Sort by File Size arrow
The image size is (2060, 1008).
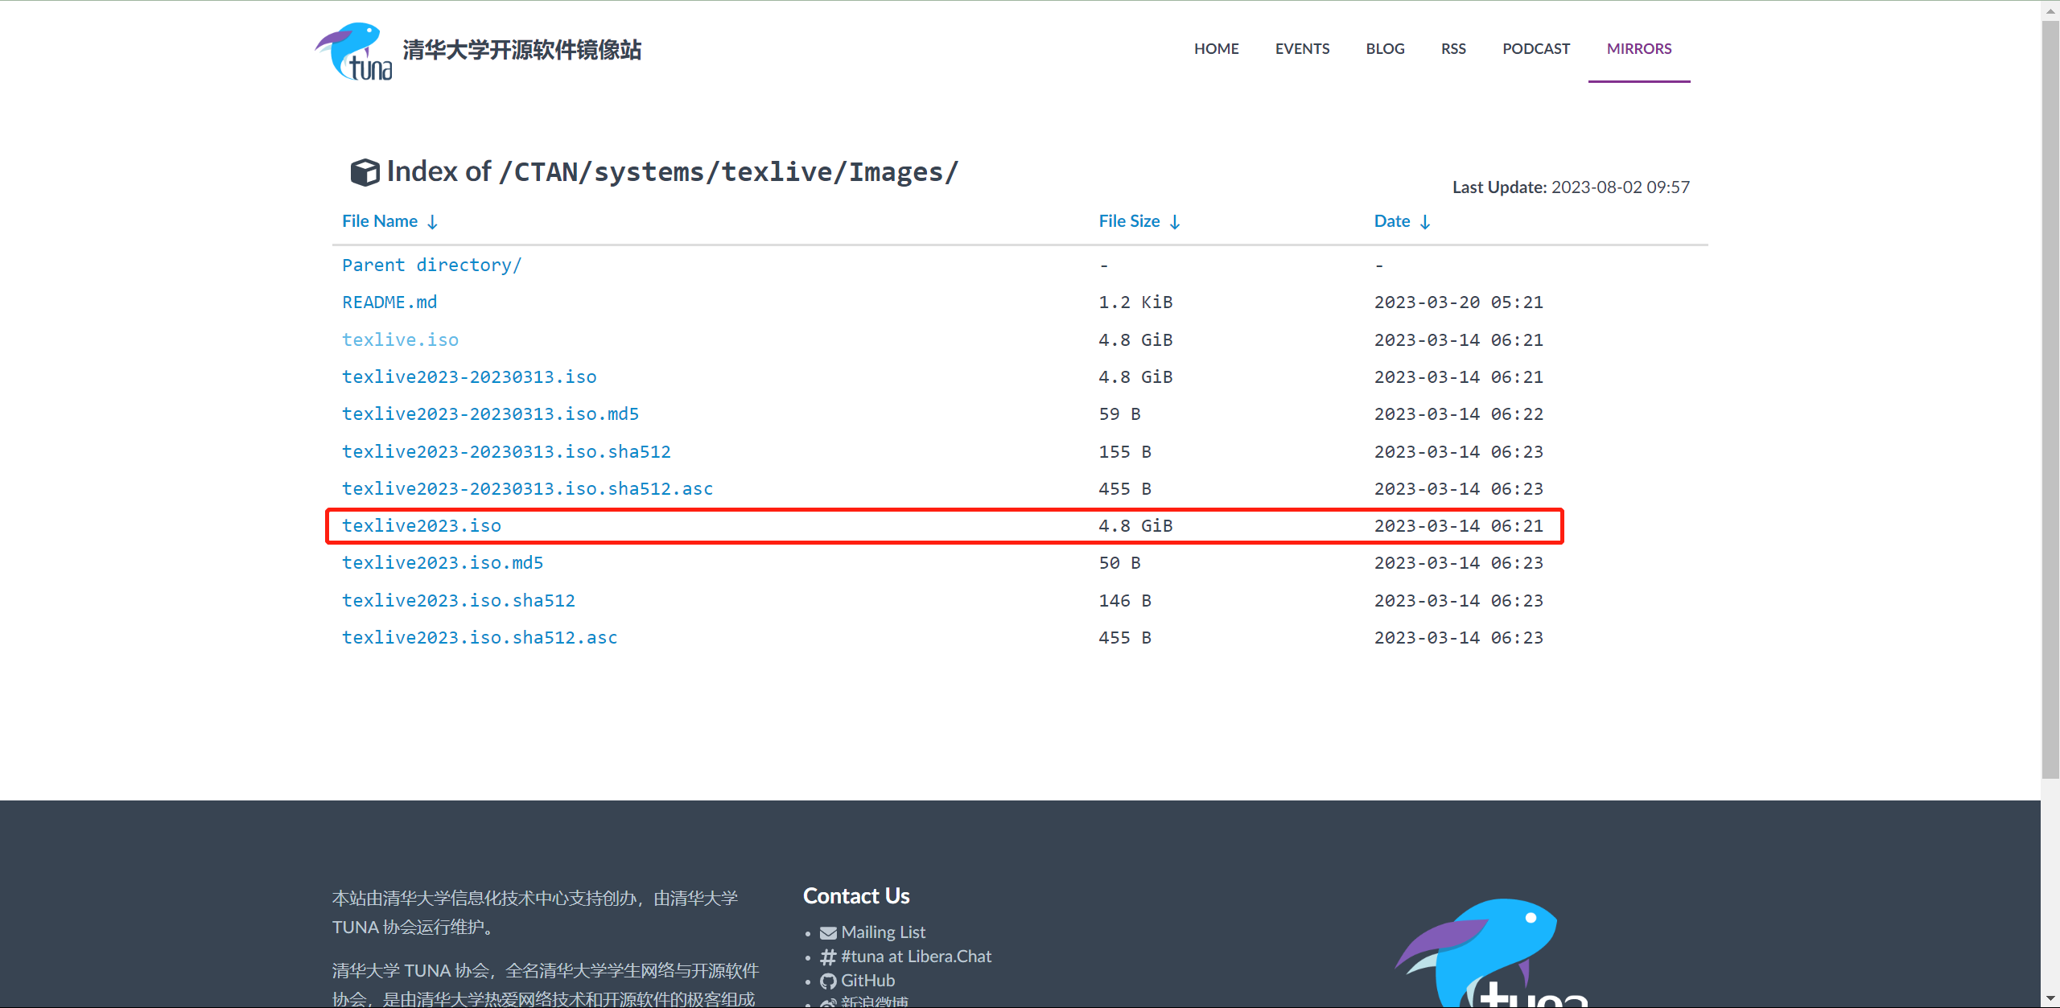1175,222
